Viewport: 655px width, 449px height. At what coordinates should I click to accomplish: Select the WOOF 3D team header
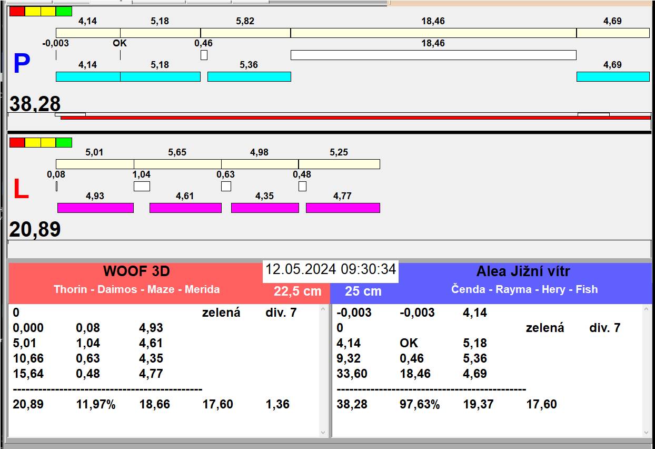point(136,272)
